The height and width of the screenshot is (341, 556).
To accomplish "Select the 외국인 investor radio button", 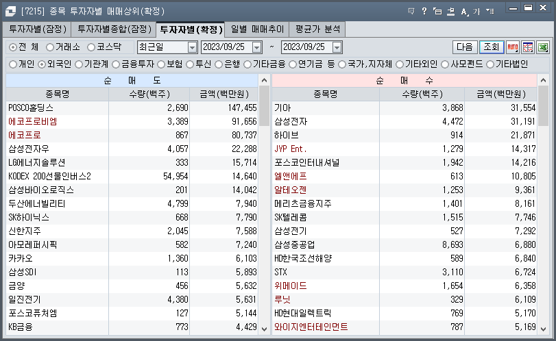I will [x=42, y=64].
